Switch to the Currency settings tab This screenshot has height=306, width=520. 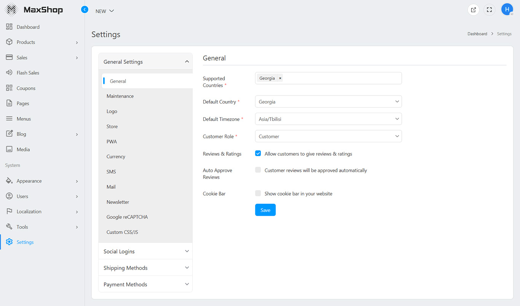tap(116, 156)
